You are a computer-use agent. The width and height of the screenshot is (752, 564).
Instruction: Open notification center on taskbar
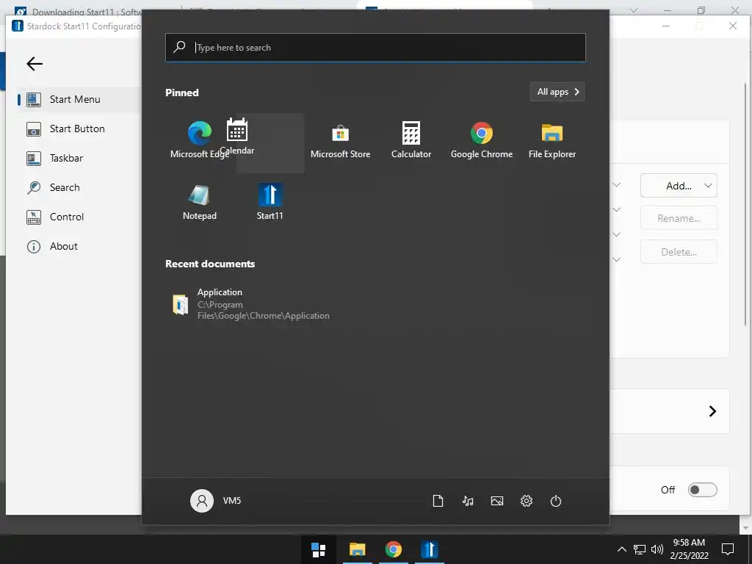728,549
